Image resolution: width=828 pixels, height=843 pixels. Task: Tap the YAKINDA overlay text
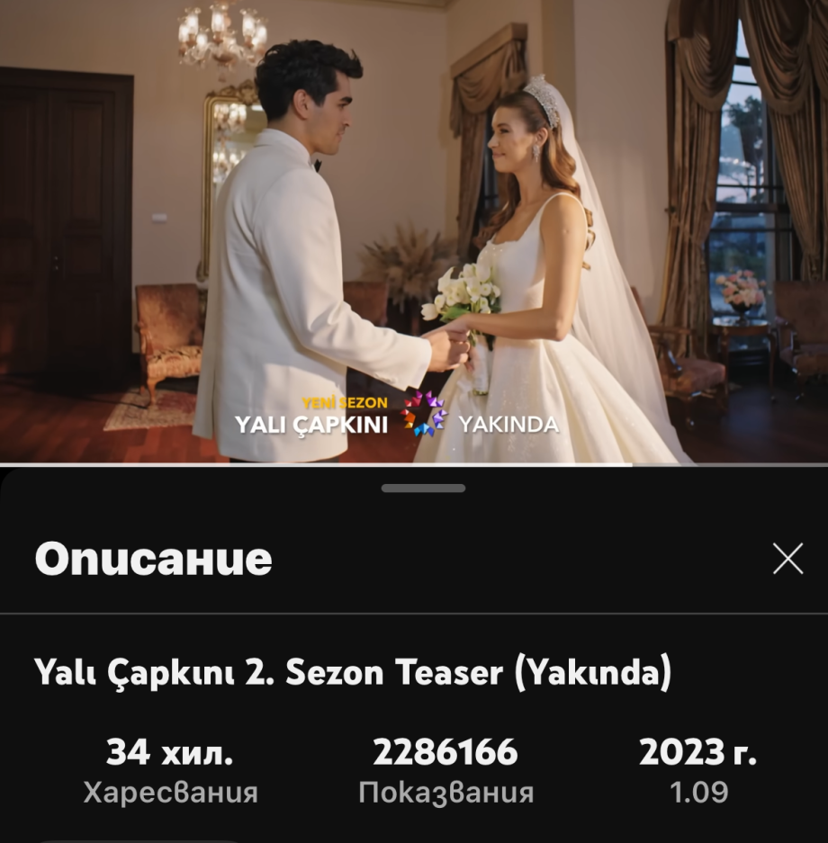click(x=508, y=425)
